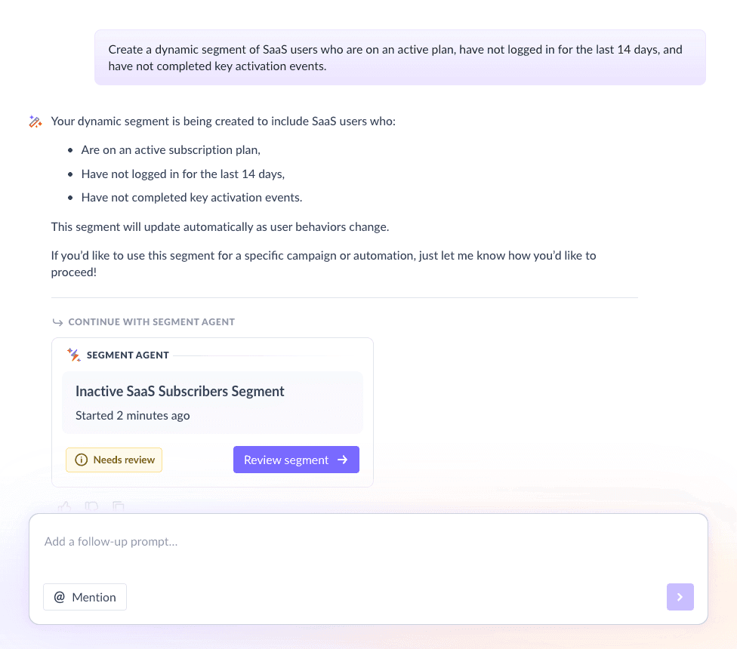Click the Inactive SaaS Subscribers Segment title
Viewport: 737px width, 649px height.
click(x=179, y=391)
